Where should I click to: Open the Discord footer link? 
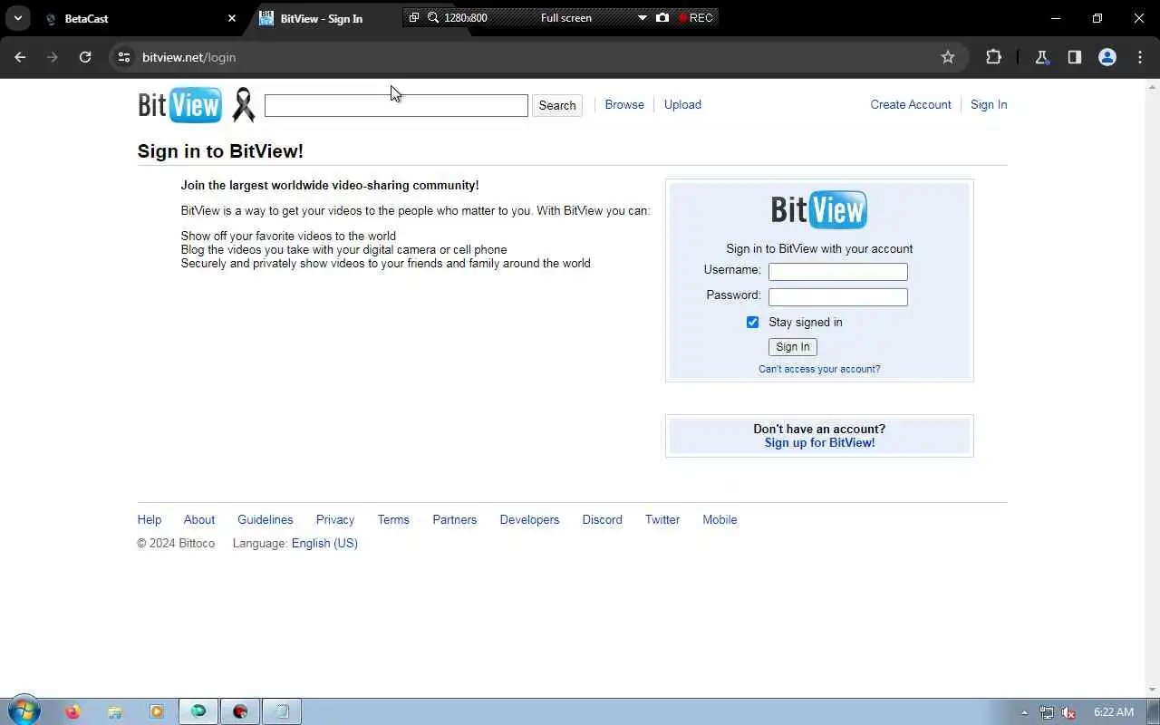(x=603, y=519)
